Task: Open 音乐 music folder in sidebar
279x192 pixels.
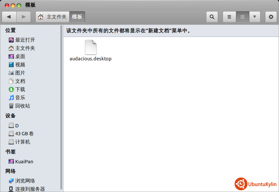Action: [x=20, y=98]
